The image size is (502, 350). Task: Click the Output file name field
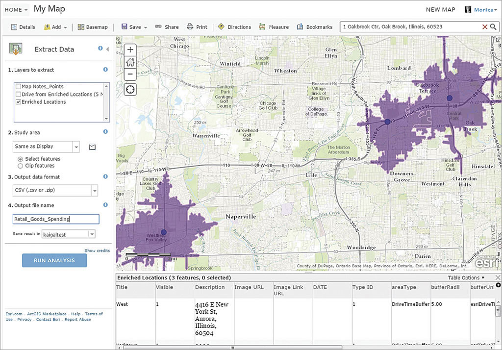point(56,219)
